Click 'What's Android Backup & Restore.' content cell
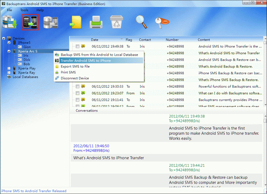 (226, 66)
